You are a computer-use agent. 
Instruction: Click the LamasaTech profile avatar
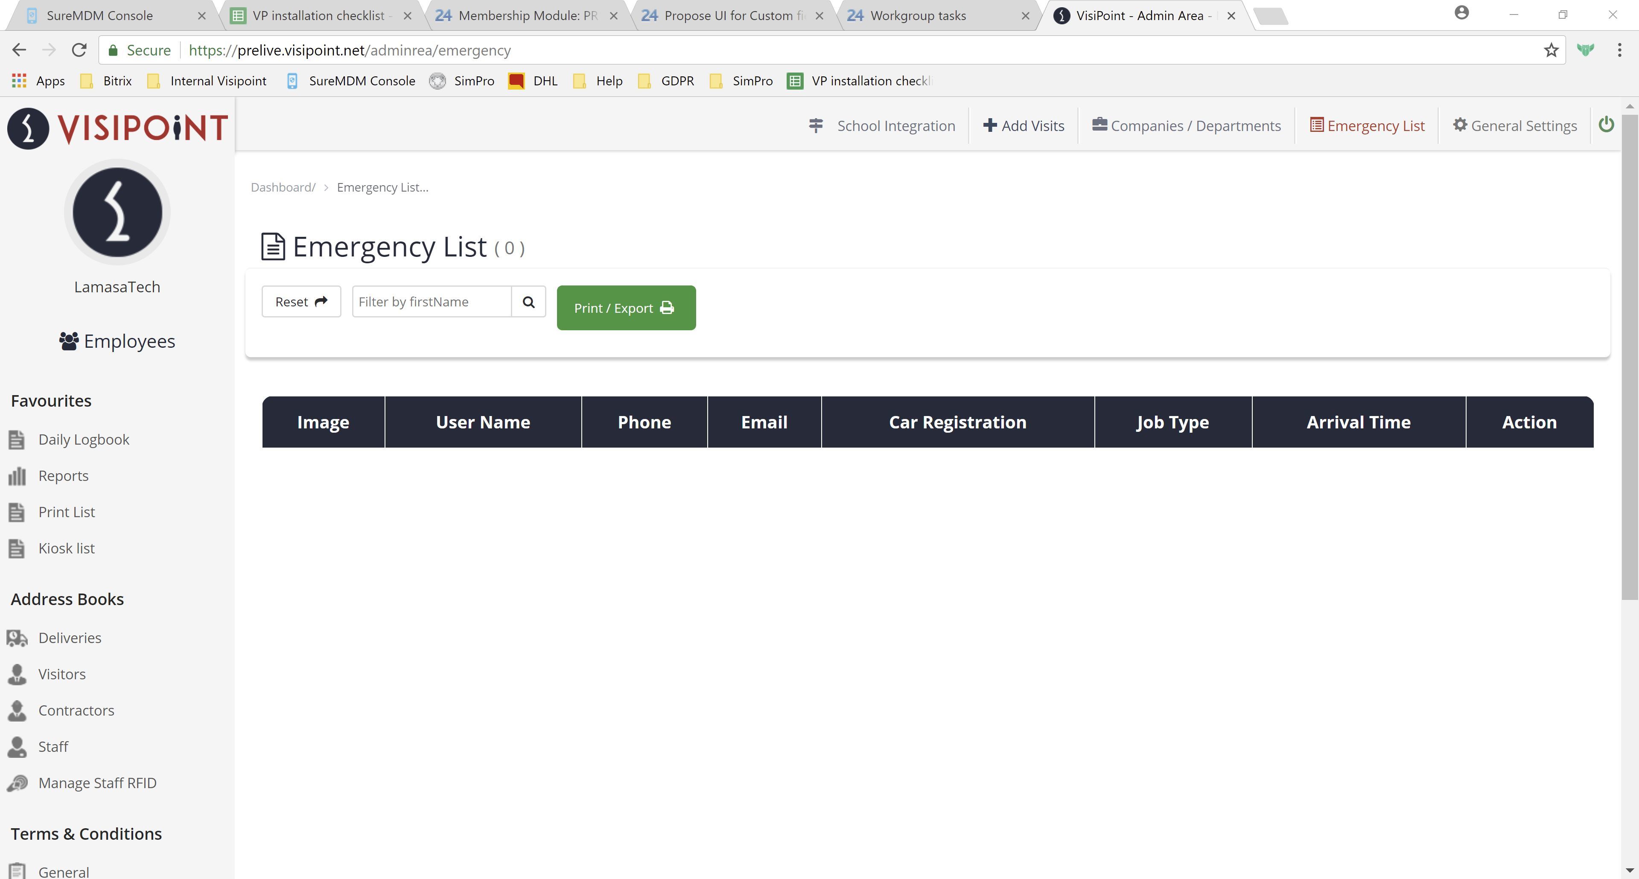pyautogui.click(x=117, y=212)
